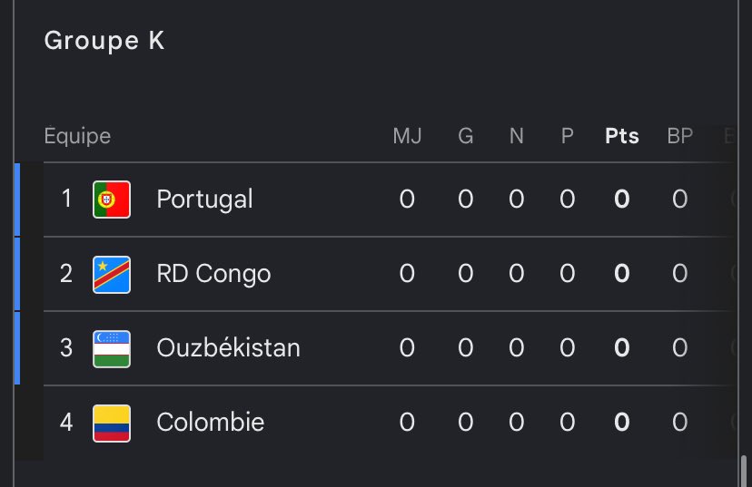The width and height of the screenshot is (752, 487).
Task: Click RD Congo's matches played value
Action: (407, 274)
